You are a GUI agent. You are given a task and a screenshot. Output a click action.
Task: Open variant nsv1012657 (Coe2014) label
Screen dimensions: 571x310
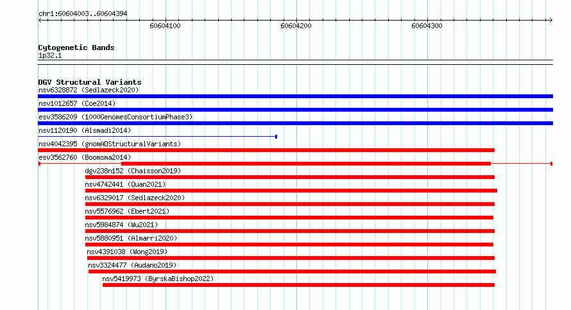click(77, 103)
